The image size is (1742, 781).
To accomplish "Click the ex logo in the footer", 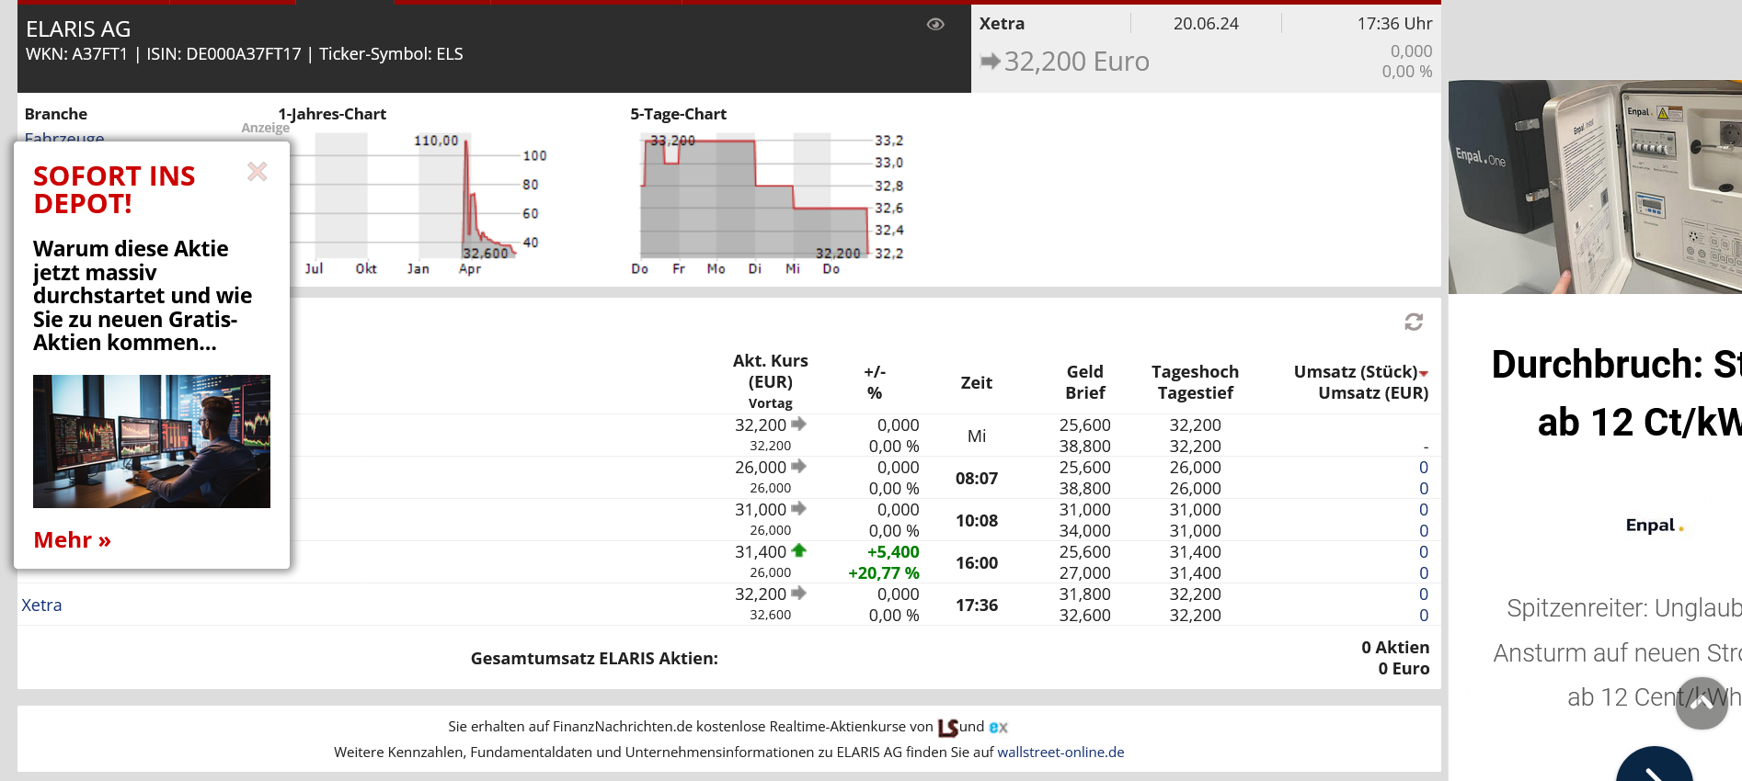I will pos(999,727).
